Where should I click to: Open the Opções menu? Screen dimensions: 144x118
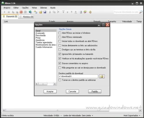tap(25, 8)
